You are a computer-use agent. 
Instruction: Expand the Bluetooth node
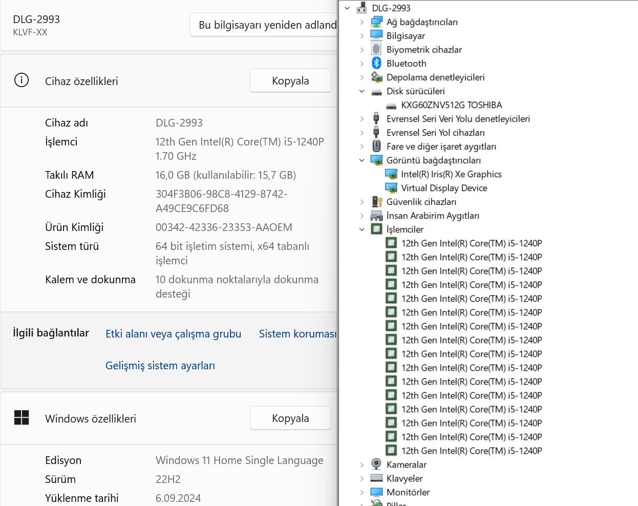(361, 64)
